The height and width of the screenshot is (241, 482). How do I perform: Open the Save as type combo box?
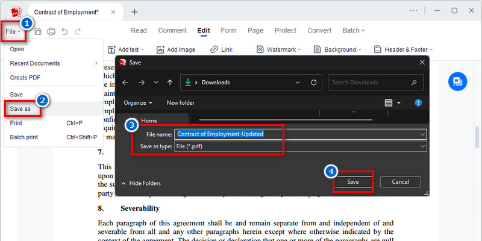click(x=301, y=146)
